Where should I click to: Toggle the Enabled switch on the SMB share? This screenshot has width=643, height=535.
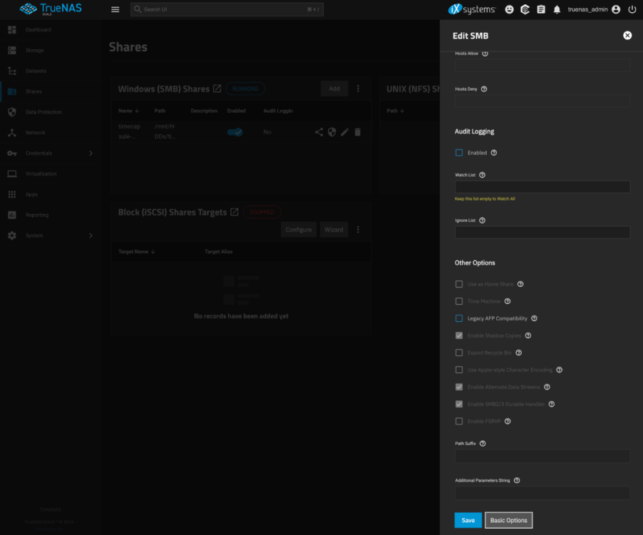235,131
